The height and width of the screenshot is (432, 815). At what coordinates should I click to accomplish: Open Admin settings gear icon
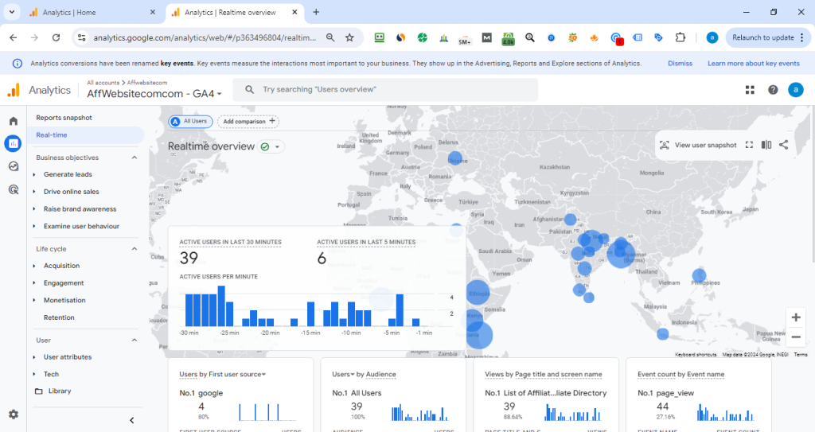[13, 414]
